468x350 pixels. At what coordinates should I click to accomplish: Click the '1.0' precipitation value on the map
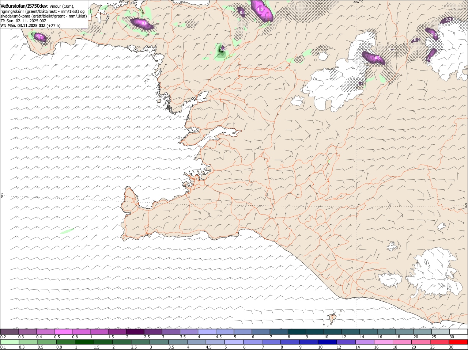pos(260,10)
